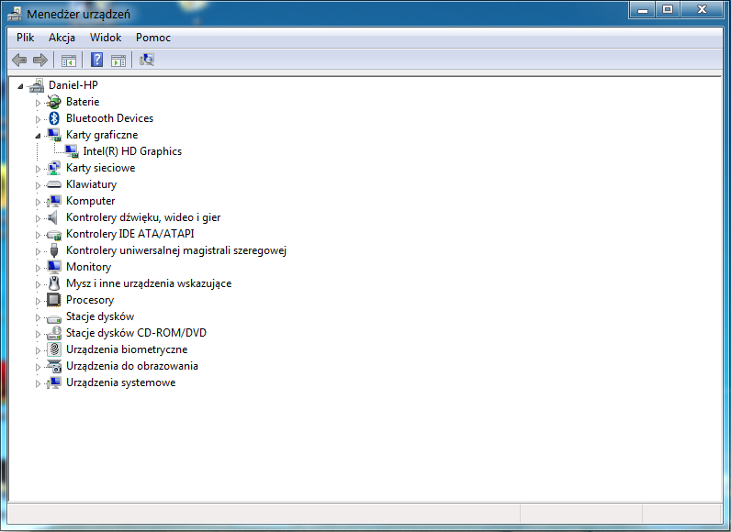Expand the Bluetooth Devices category

click(x=38, y=119)
